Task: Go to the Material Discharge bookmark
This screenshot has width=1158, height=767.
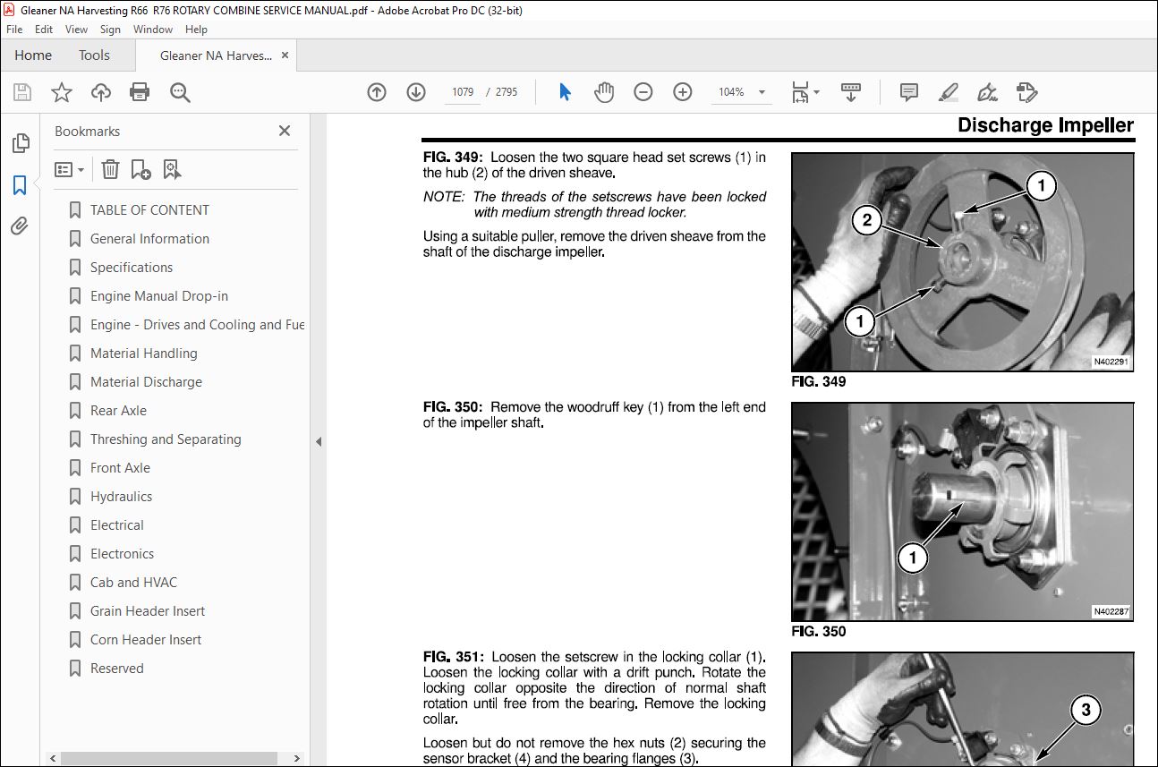Action: pyautogui.click(x=146, y=382)
